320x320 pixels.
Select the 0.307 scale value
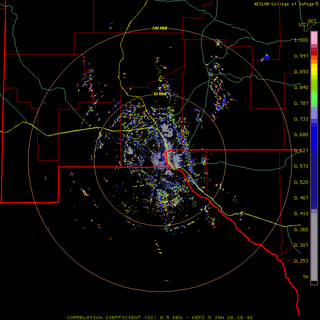tap(301, 245)
